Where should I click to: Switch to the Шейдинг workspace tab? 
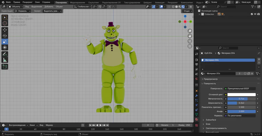[x=148, y=3]
